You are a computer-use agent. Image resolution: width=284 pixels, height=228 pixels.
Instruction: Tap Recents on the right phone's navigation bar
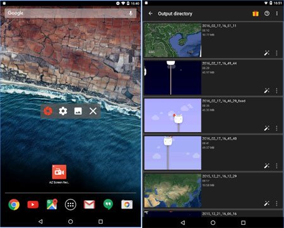click(x=243, y=222)
